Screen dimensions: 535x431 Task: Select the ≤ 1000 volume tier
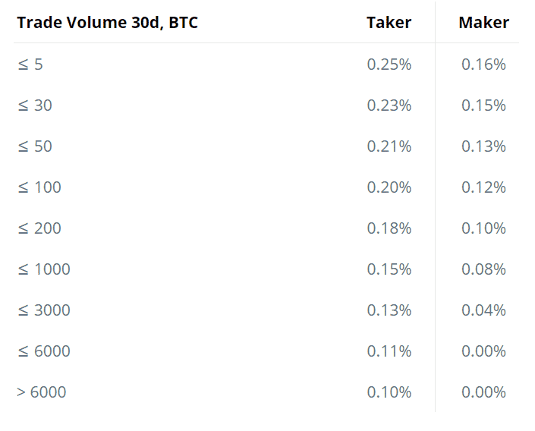coord(44,269)
